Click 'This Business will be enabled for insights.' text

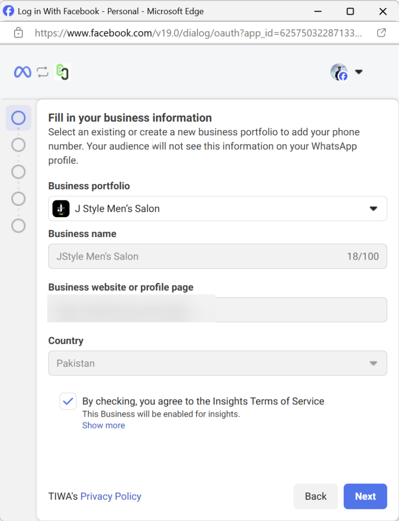[161, 414]
